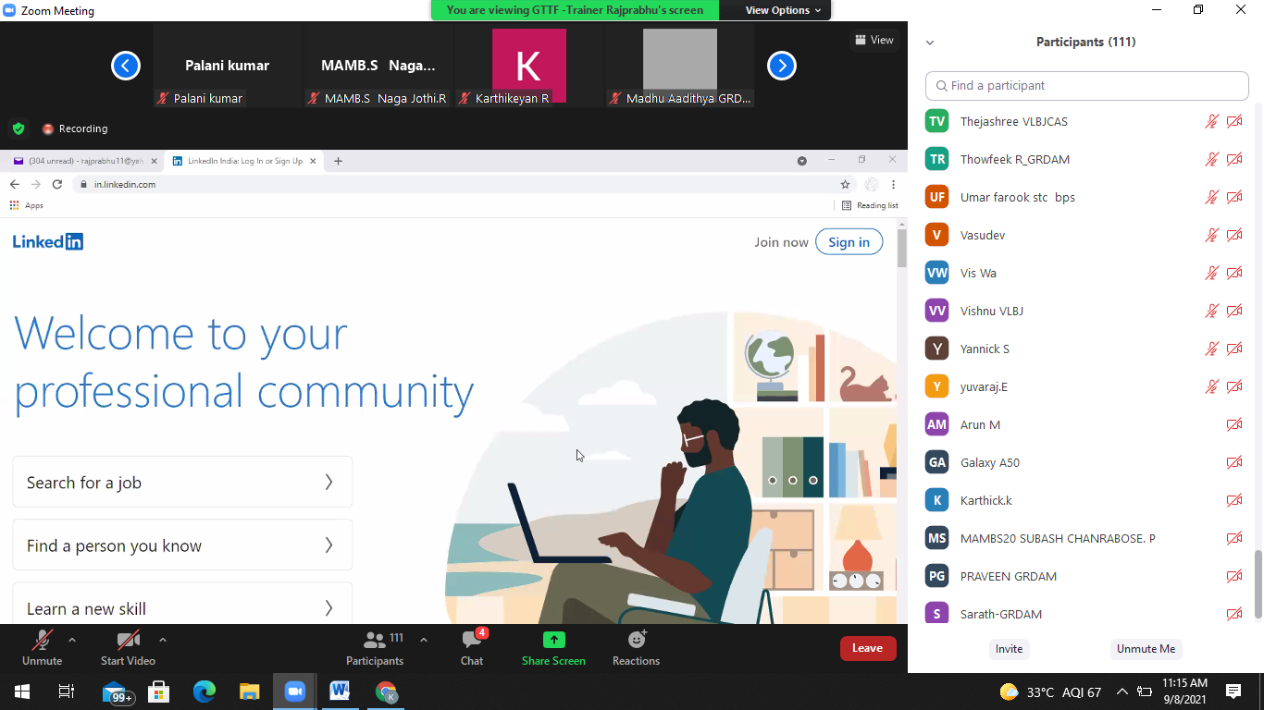Collapse the Participants panel chevron
Viewport: 1264px width, 710px height.
click(x=930, y=42)
